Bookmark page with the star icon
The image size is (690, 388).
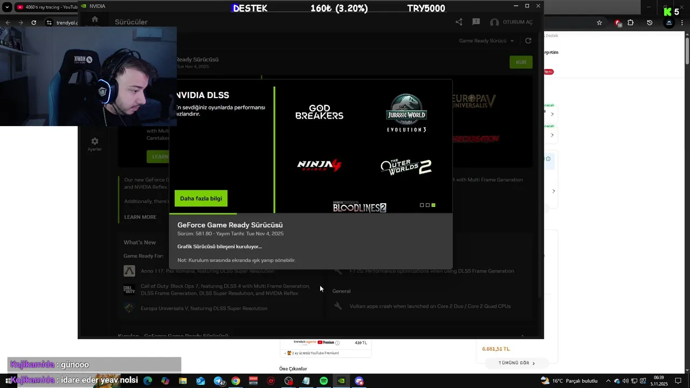click(x=599, y=23)
